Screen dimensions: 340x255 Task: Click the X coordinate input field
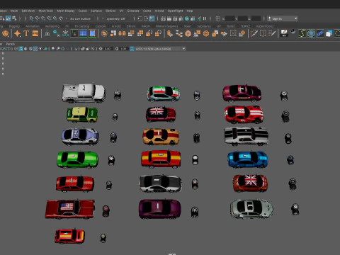[230, 18]
